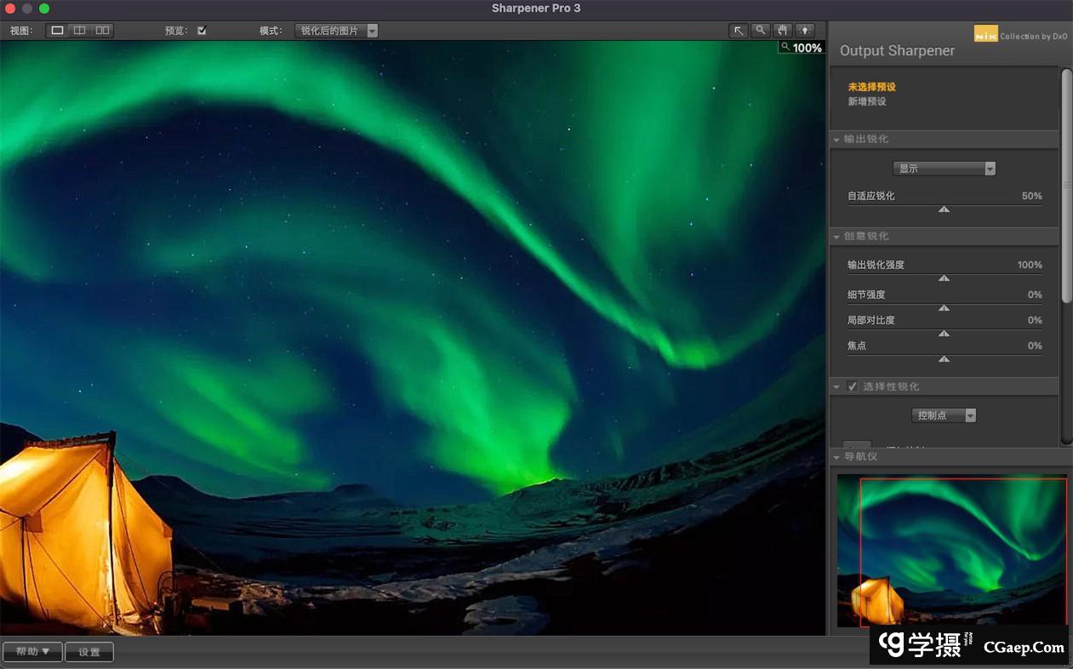Select the hand pan tool
Screen dimensions: 1073x669
click(x=782, y=31)
